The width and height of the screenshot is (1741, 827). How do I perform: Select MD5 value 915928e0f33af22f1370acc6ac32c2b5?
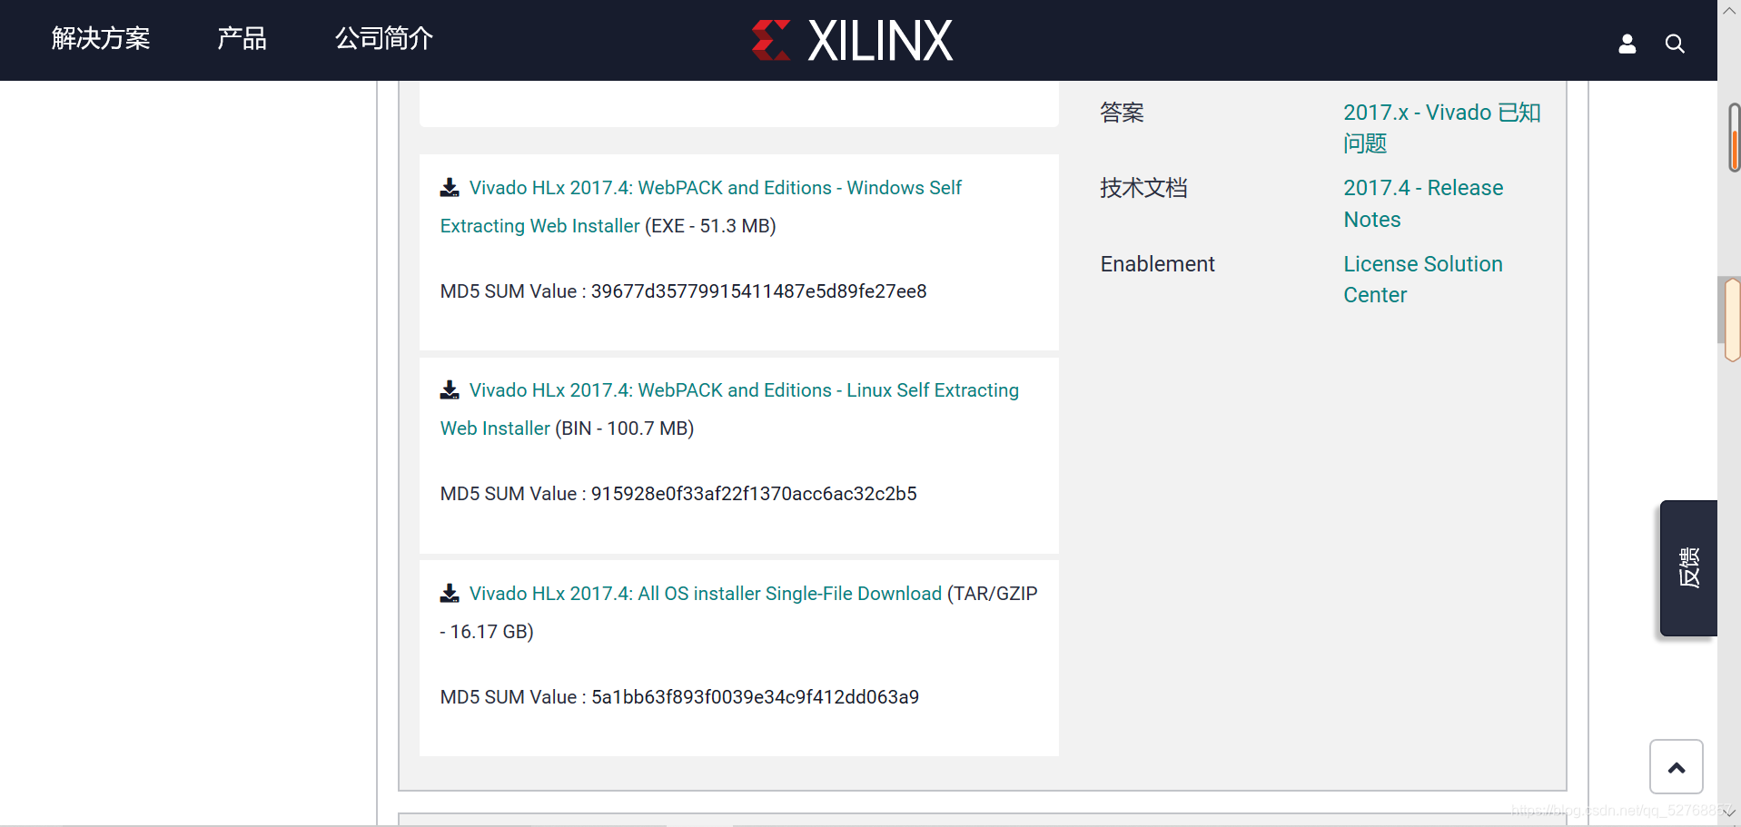(754, 494)
